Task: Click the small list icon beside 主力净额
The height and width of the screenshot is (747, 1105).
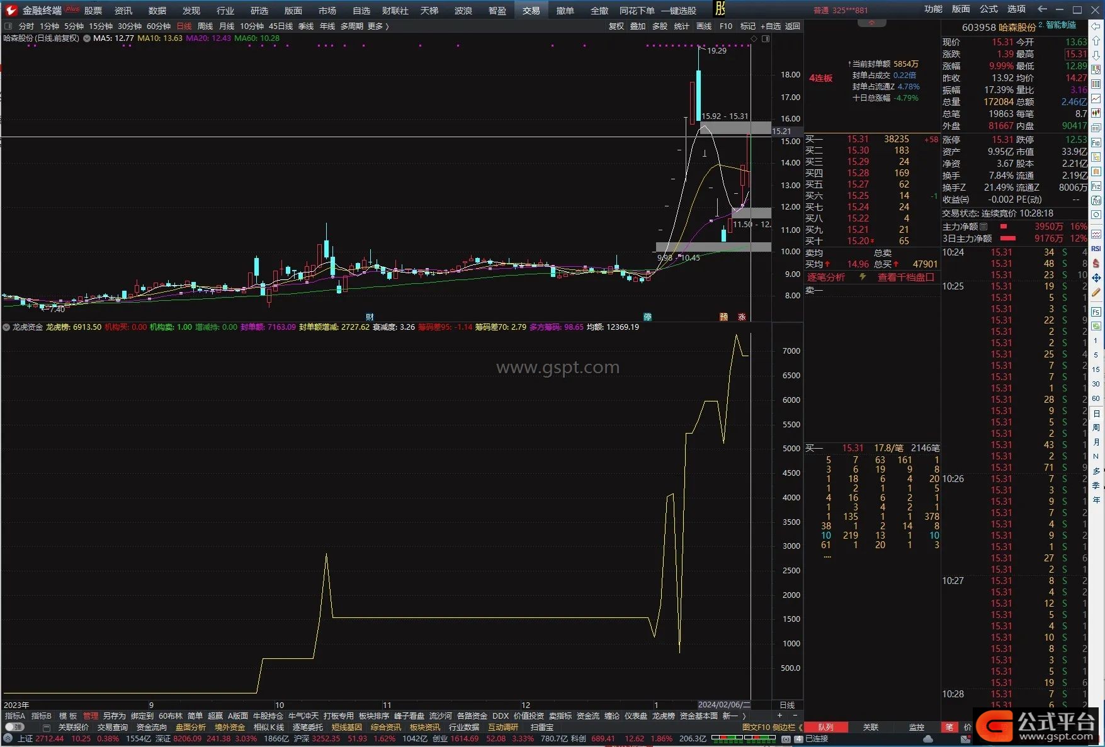Action: click(983, 227)
